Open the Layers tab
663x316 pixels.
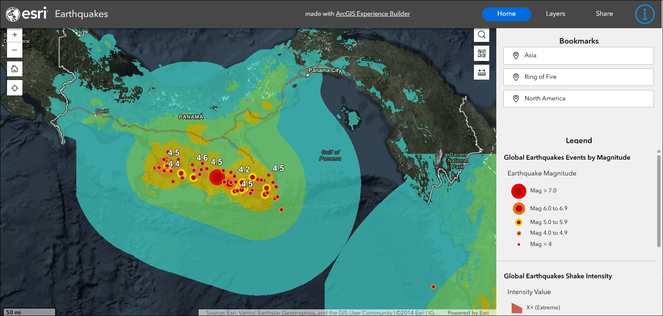tap(555, 14)
